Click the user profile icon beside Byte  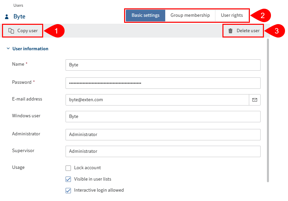(7, 16)
